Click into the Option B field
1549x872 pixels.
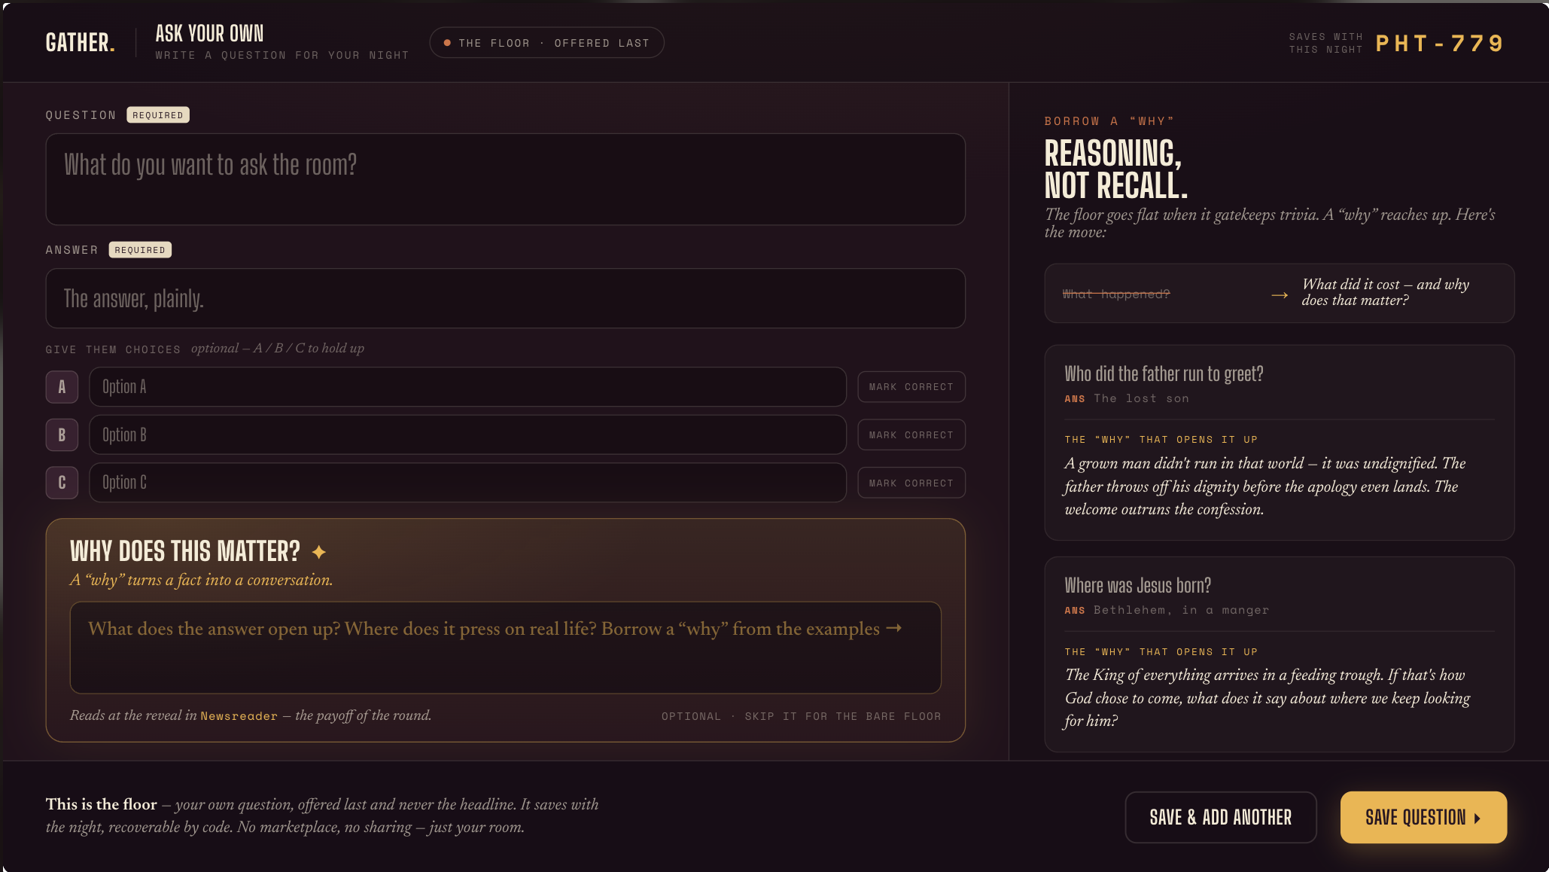click(468, 435)
